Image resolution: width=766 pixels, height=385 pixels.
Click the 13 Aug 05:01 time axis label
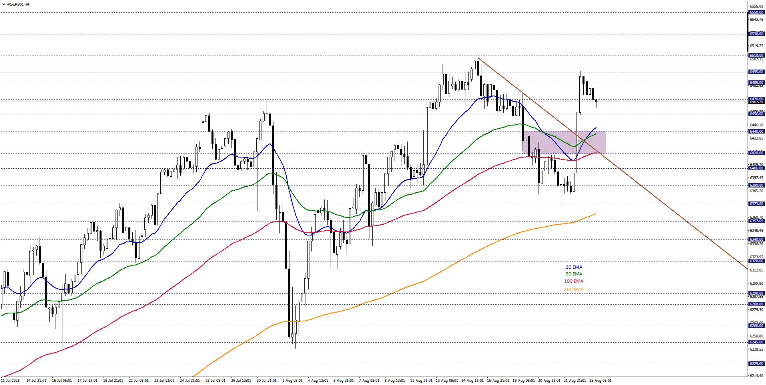[x=447, y=381]
